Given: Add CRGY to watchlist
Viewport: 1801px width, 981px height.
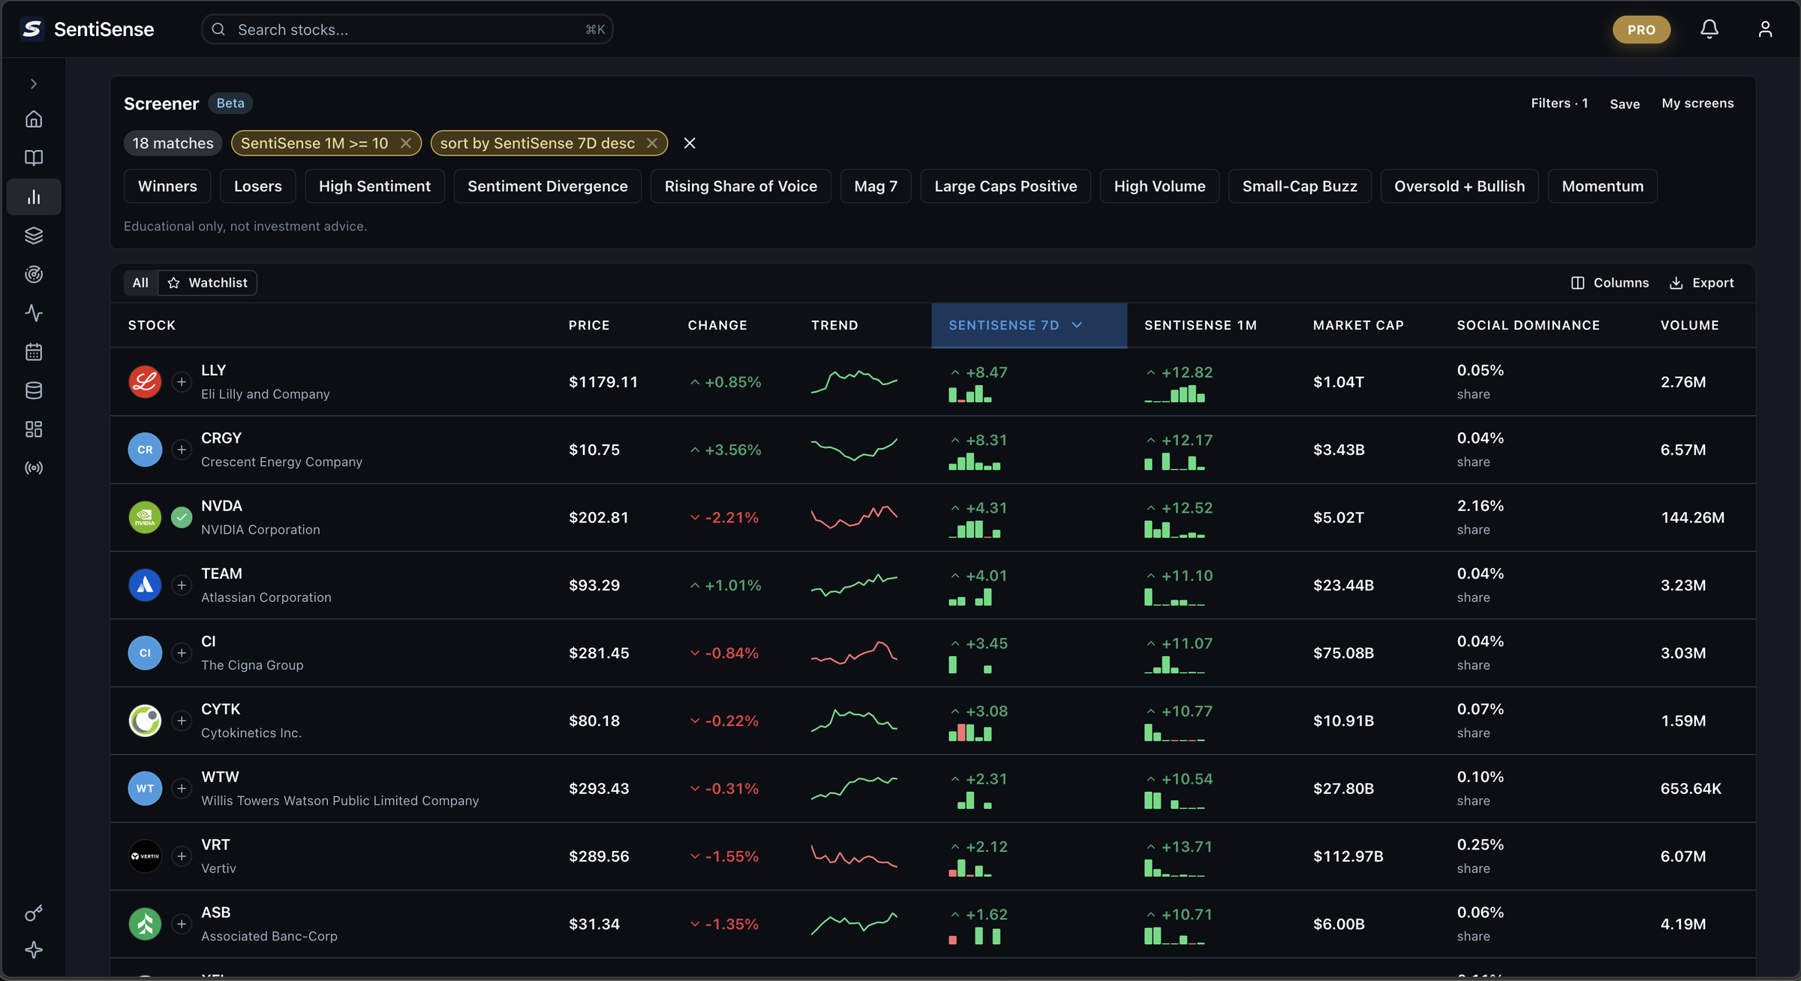Looking at the screenshot, I should coord(182,450).
